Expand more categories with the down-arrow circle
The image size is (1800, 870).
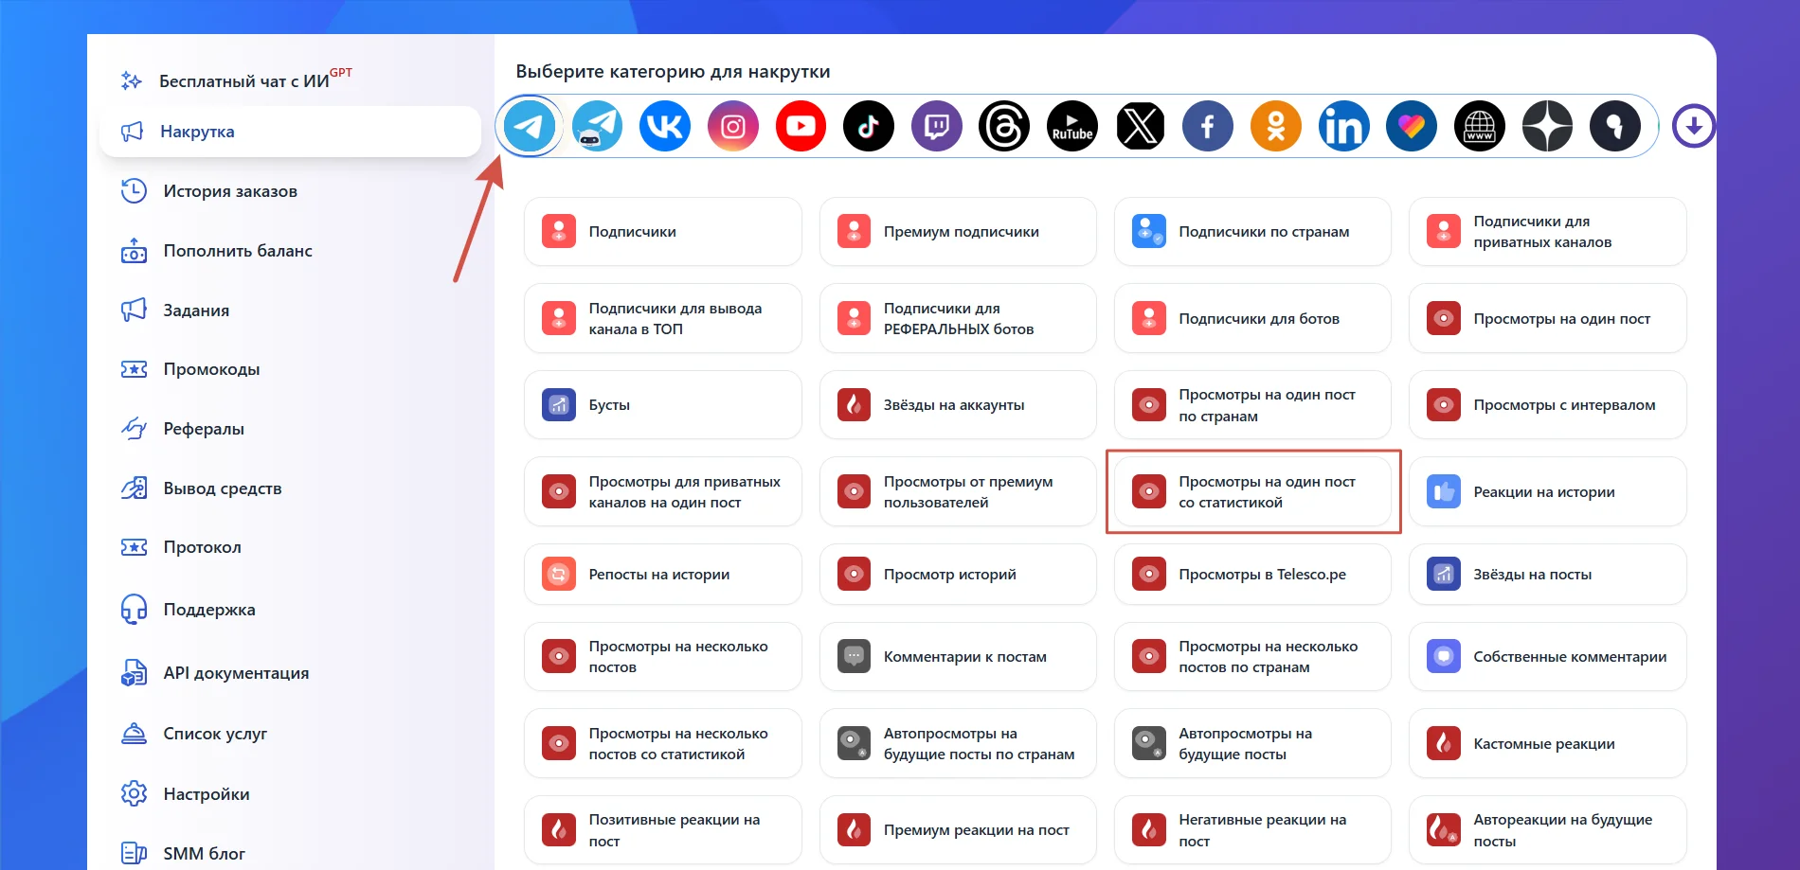click(x=1694, y=126)
